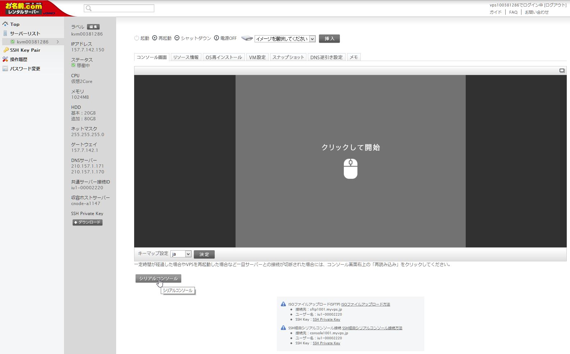Switch to リソース情報 tab
Viewport: 570px width, 354px height.
click(186, 57)
